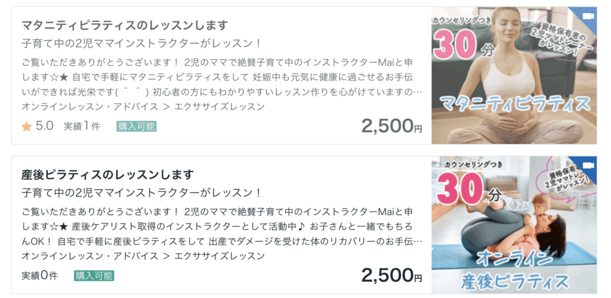Screen dimensions: 611x298
Task: Click 2,500円 price on the maternity listing
Action: tap(391, 126)
